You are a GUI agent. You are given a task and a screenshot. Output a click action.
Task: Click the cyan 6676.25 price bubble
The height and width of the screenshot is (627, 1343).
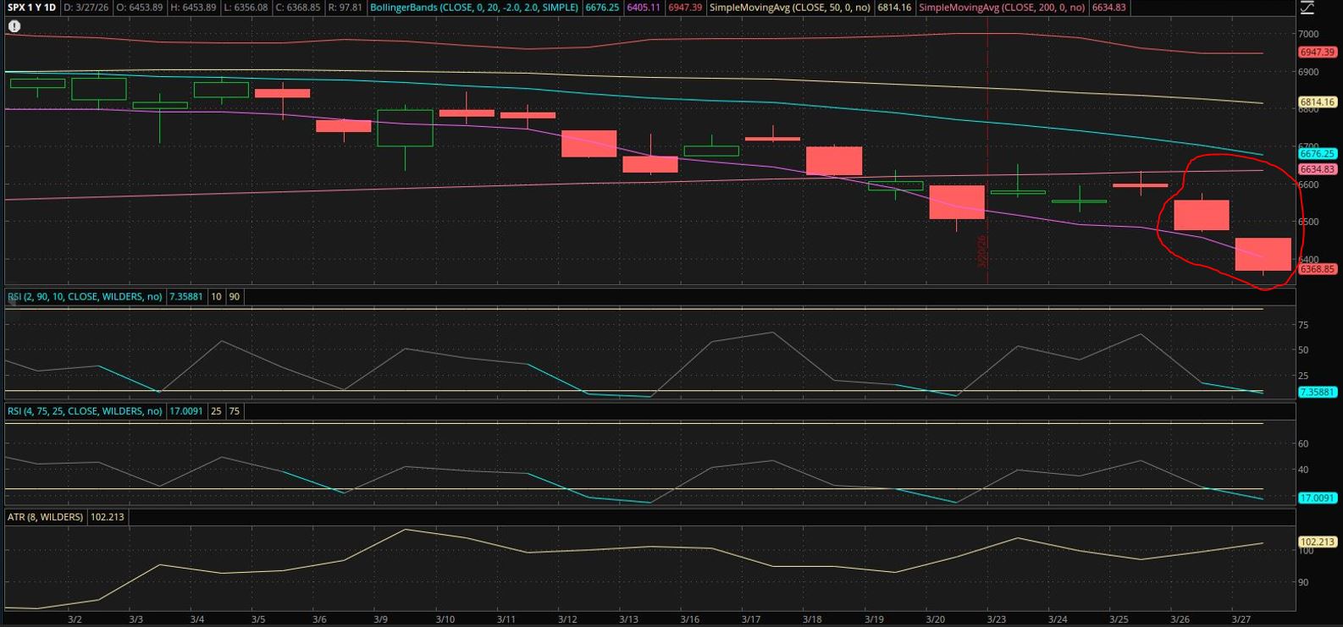(x=1317, y=154)
